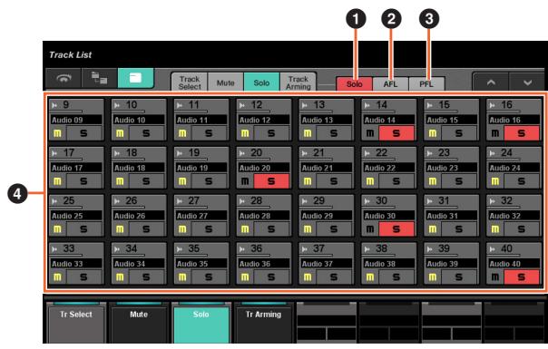Choose the AFL listen mode

(x=390, y=83)
